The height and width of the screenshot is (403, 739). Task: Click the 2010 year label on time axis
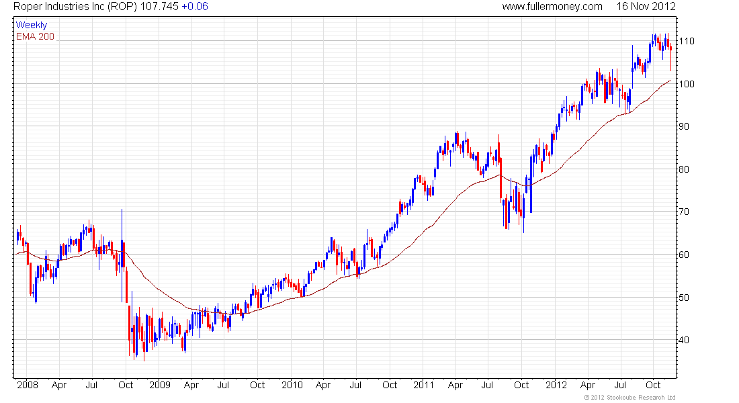click(292, 385)
